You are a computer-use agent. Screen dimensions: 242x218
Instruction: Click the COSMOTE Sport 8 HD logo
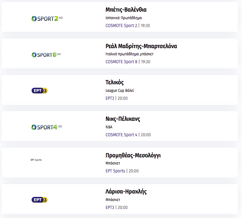pyautogui.click(x=46, y=55)
